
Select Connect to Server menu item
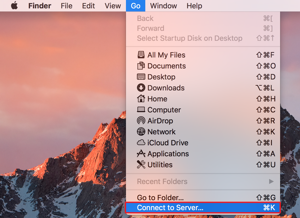tap(203, 208)
